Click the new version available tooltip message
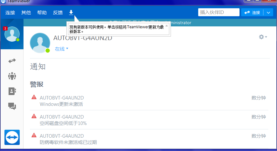277x151 pixels. pyautogui.click(x=117, y=29)
